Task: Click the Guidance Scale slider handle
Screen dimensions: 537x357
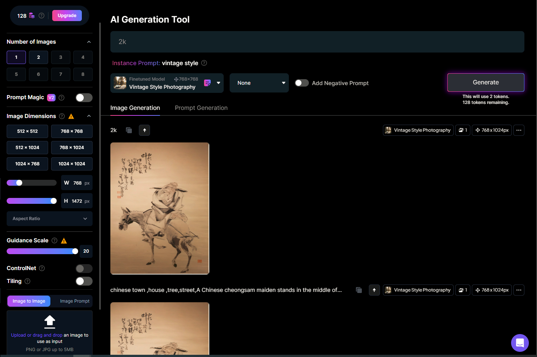Action: [75, 251]
